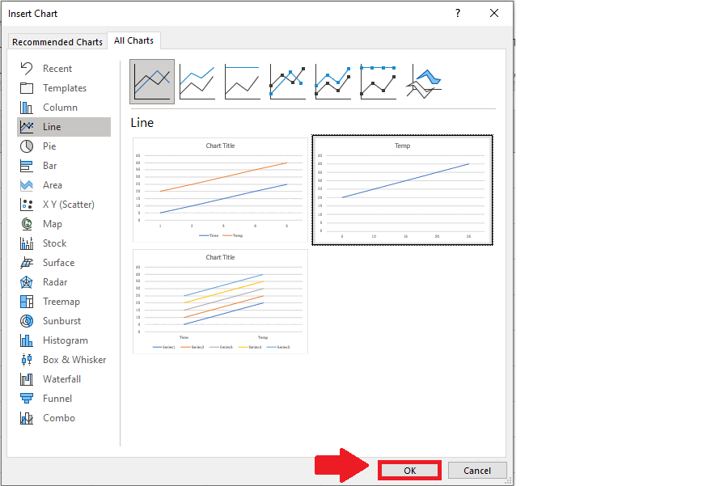The width and height of the screenshot is (728, 486).
Task: Pick the Line with Markers subtype icon
Action: tap(288, 82)
